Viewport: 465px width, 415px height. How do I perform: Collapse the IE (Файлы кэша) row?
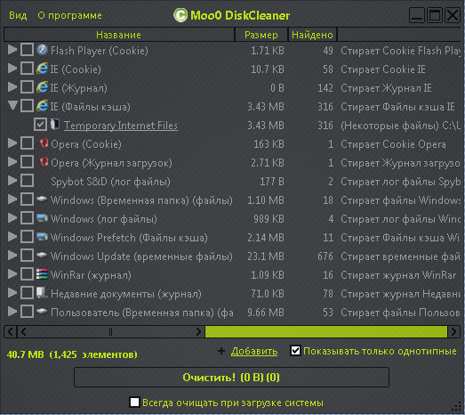pyautogui.click(x=12, y=105)
